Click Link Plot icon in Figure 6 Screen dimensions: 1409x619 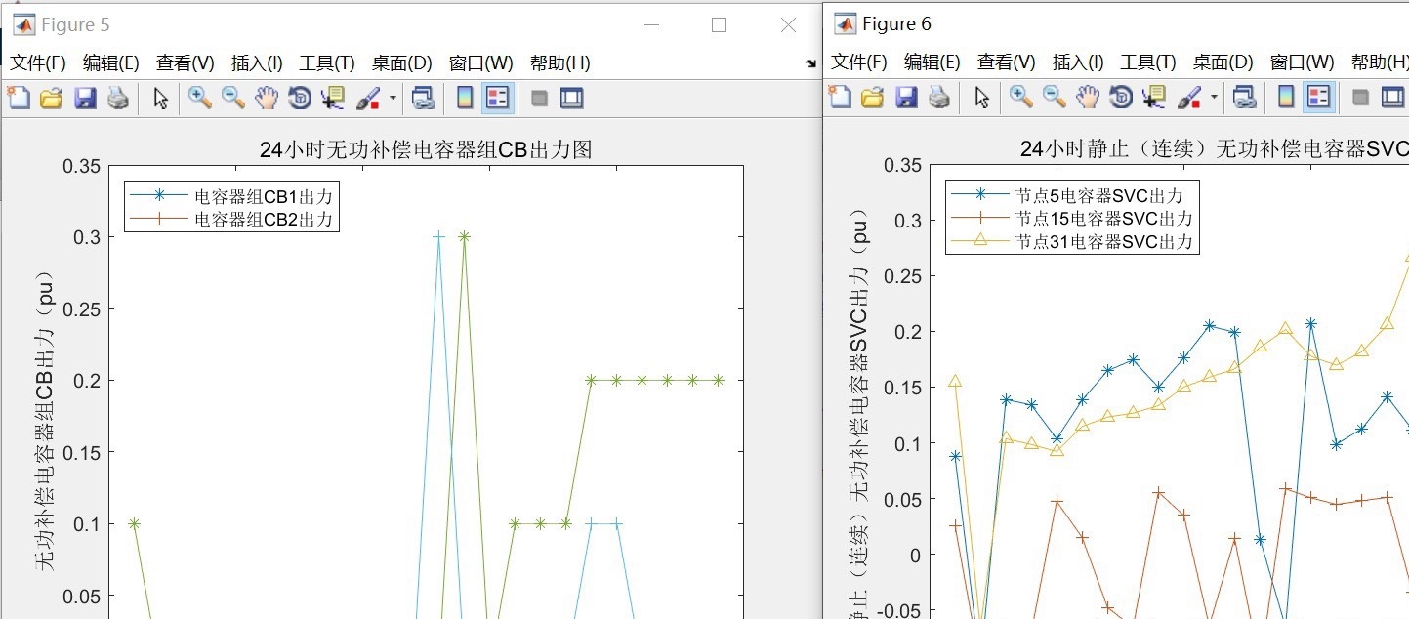1243,98
